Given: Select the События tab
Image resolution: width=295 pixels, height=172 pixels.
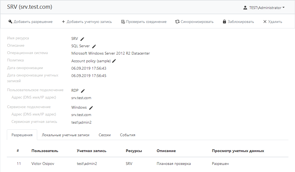Looking at the screenshot, I should pos(128,135).
